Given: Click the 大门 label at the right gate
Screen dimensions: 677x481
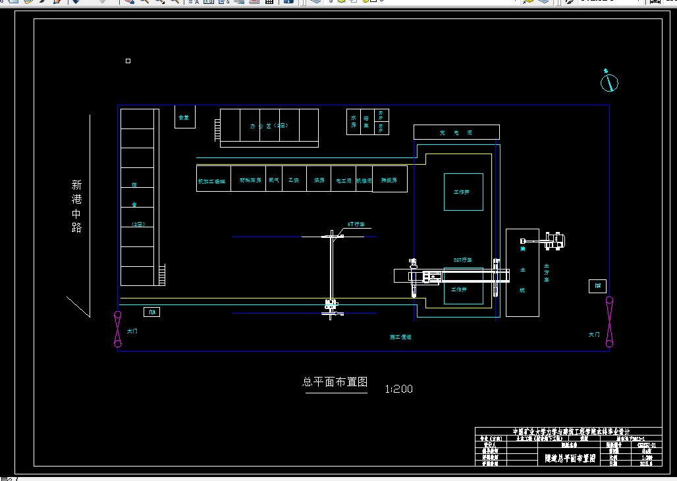Looking at the screenshot, I should (x=594, y=335).
